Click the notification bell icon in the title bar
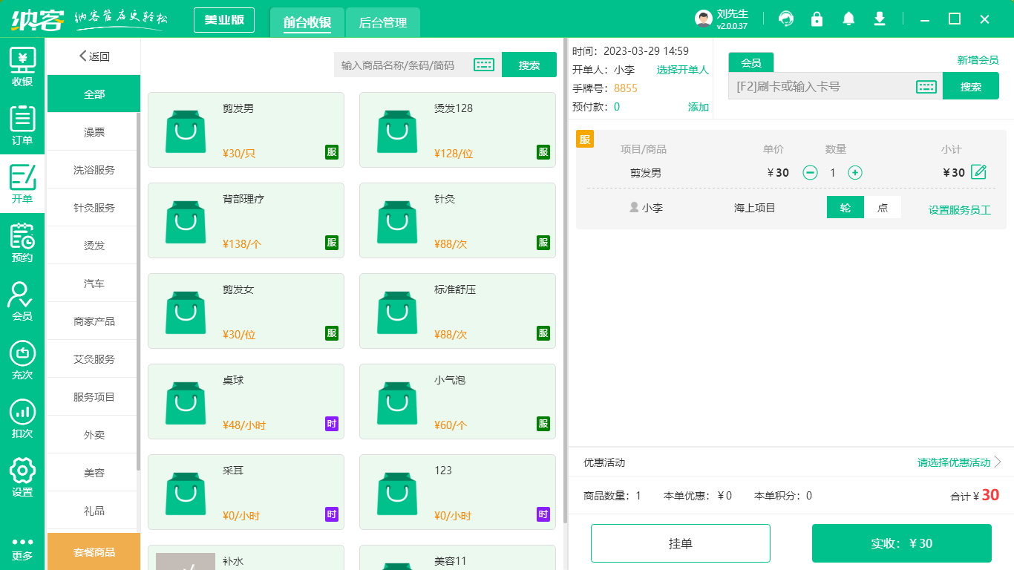Image resolution: width=1014 pixels, height=570 pixels. (x=848, y=19)
